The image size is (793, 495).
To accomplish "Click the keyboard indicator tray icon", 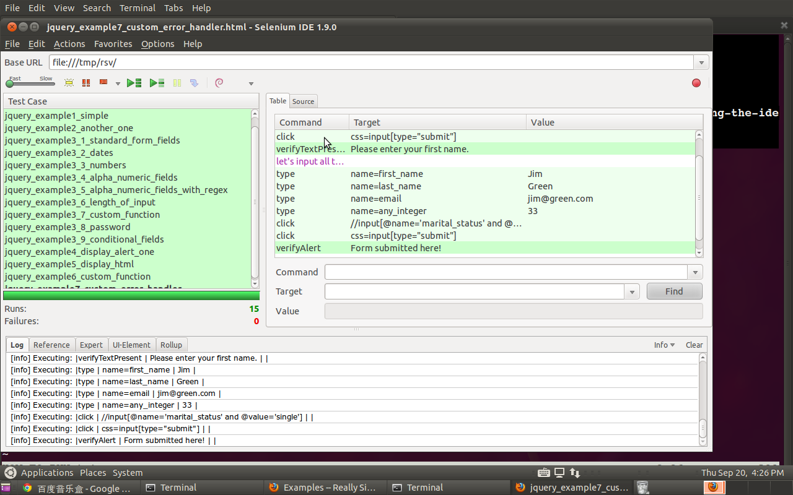I will [x=544, y=473].
